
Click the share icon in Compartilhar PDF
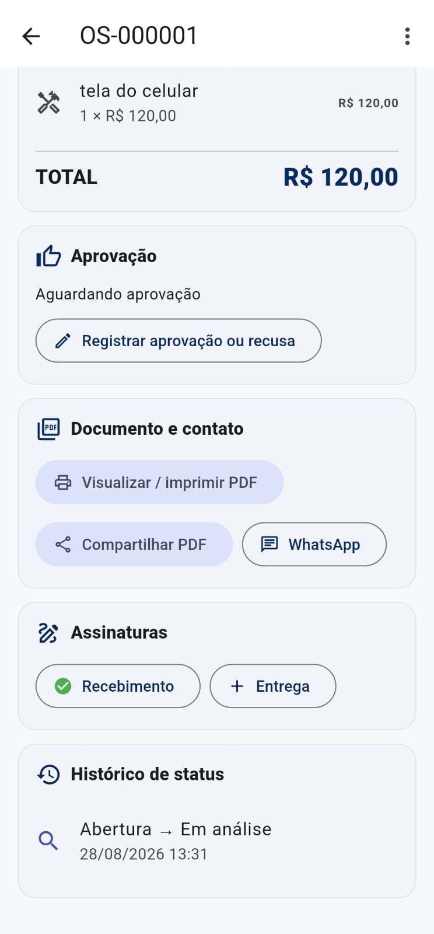[x=63, y=545]
